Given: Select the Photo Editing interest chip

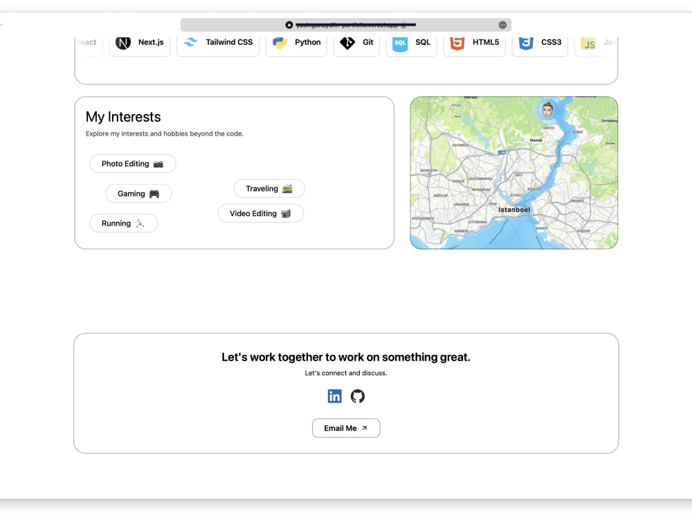Looking at the screenshot, I should tap(133, 164).
